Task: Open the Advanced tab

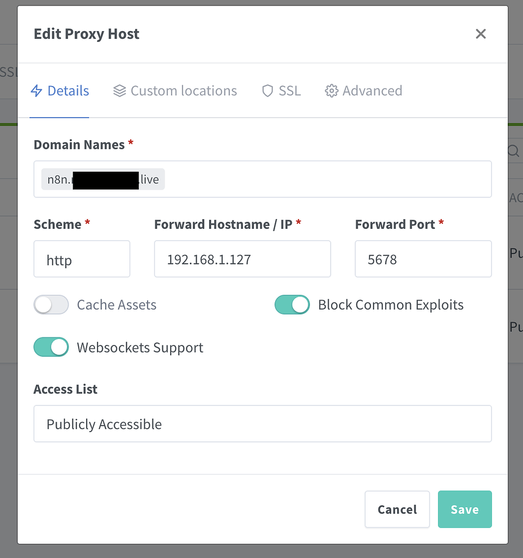Action: [x=372, y=91]
